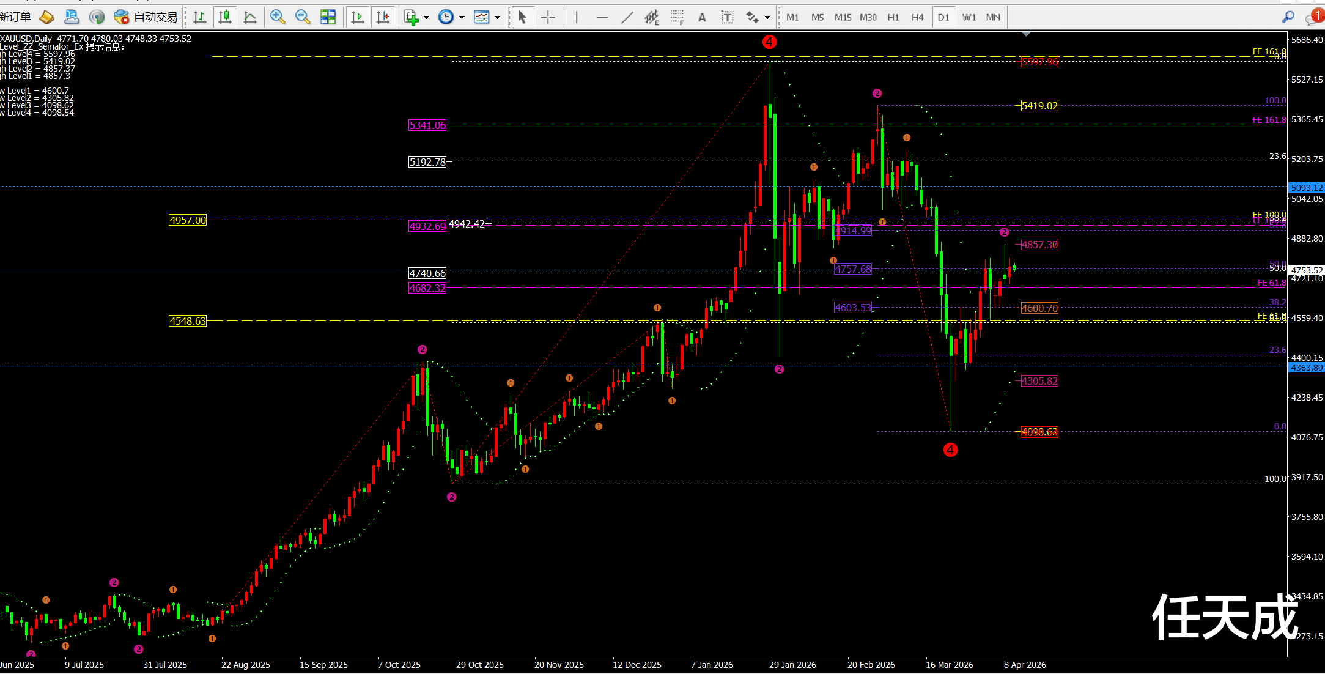Select the vertical line drawing tool
Image resolution: width=1325 pixels, height=674 pixels.
tap(577, 17)
